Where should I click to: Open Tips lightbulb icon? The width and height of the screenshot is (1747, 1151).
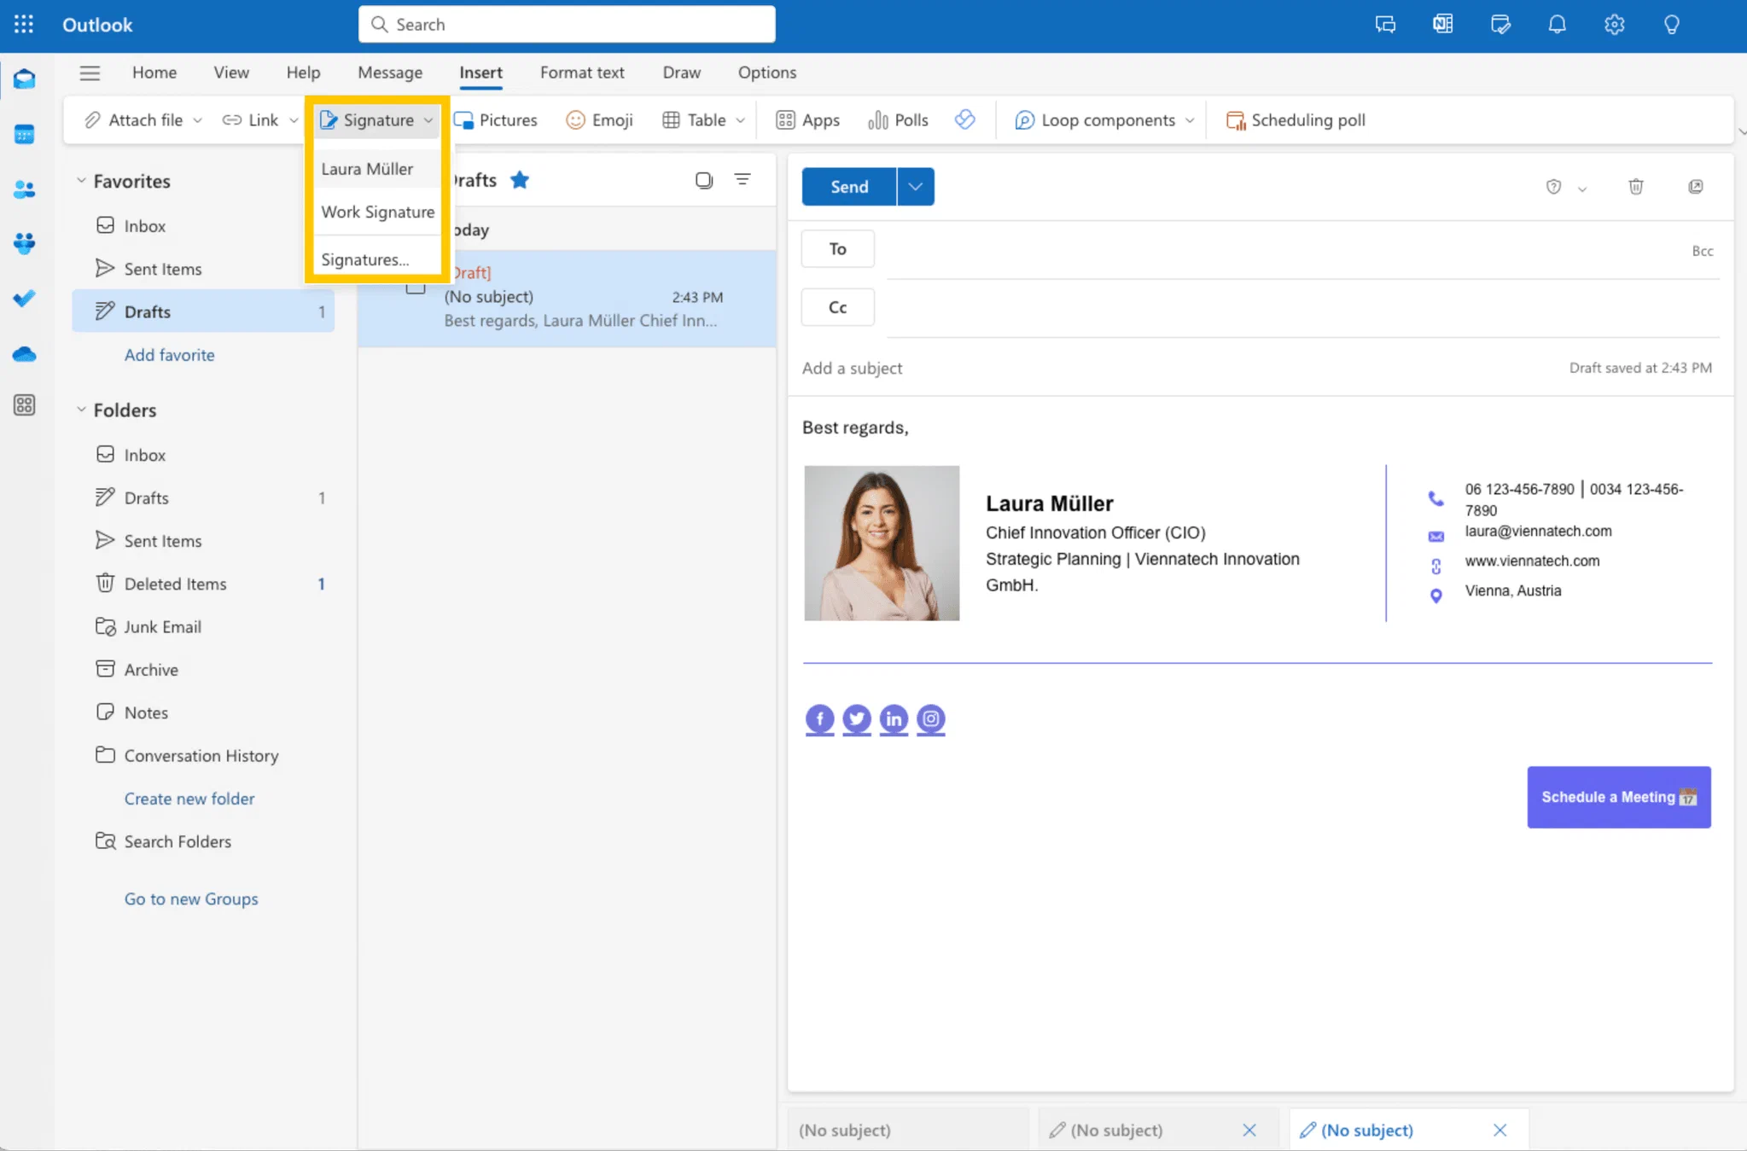point(1671,25)
